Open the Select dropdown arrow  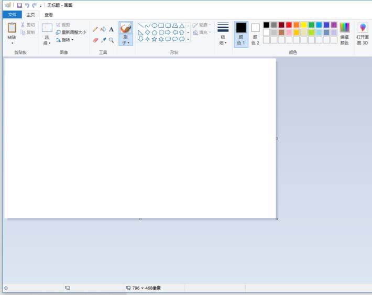coord(49,43)
